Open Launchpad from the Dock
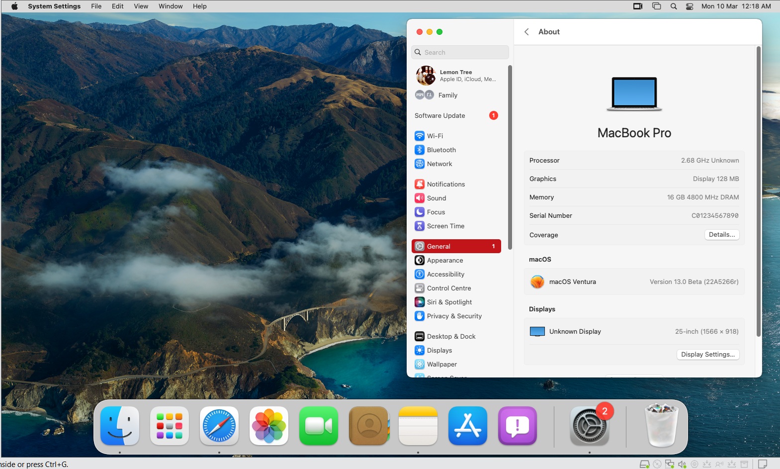This screenshot has width=780, height=469. coord(170,426)
